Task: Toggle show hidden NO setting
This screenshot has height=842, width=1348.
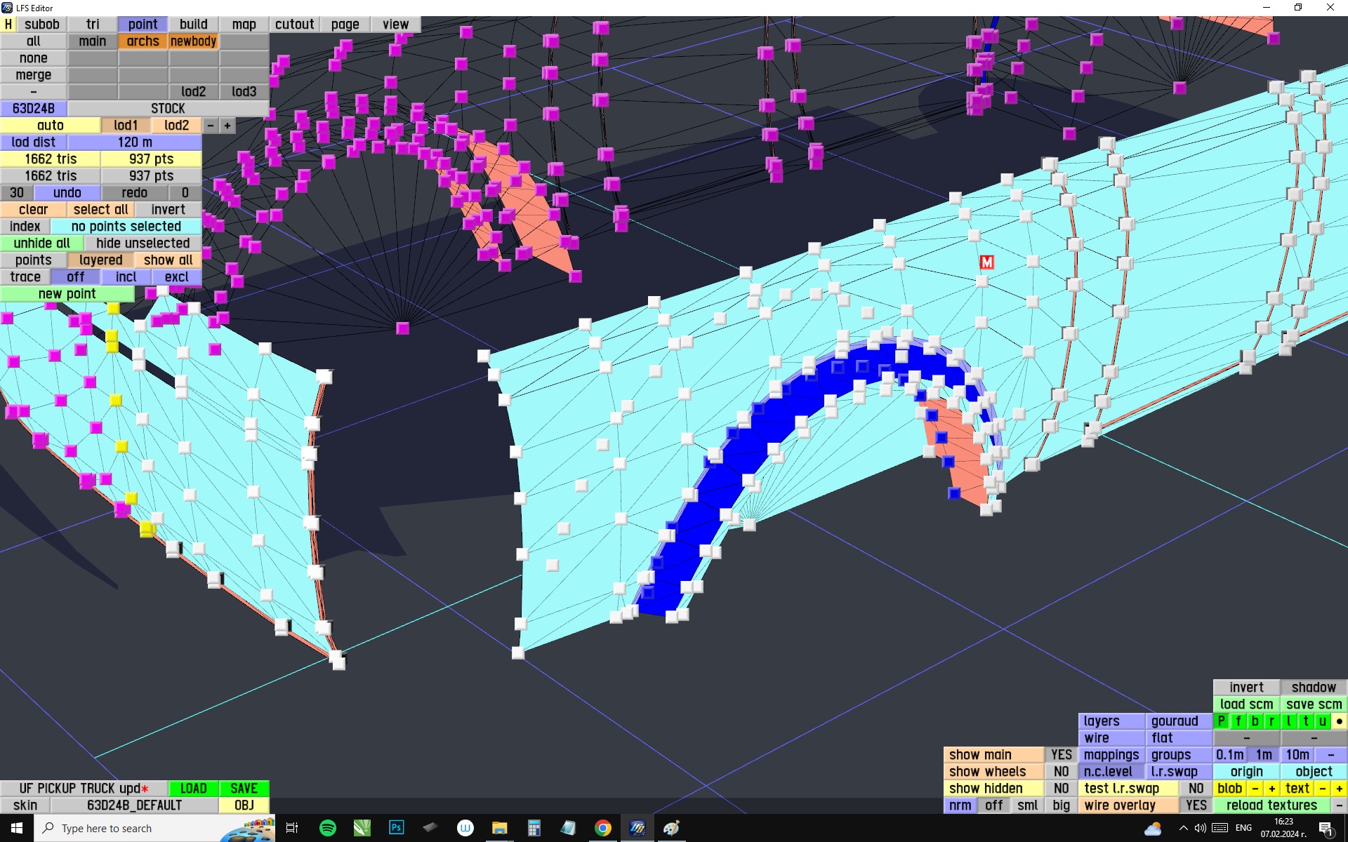Action: 1061,789
